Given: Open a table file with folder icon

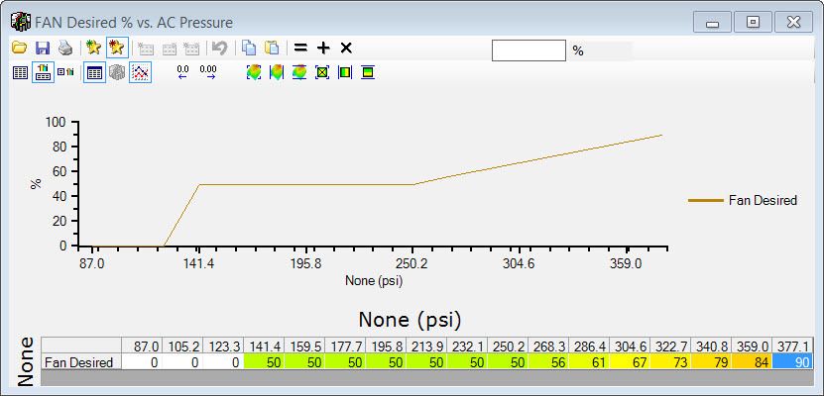Looking at the screenshot, I should pyautogui.click(x=20, y=49).
